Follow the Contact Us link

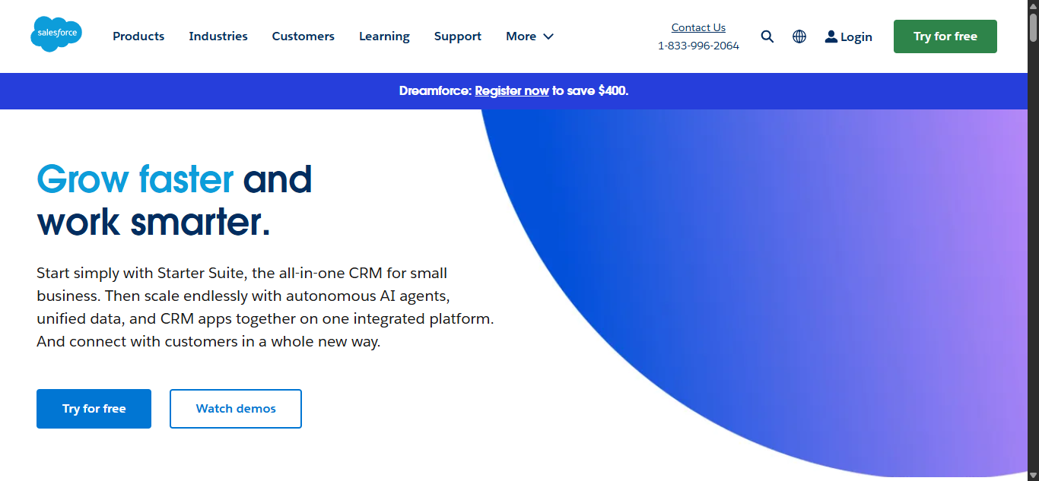(698, 27)
